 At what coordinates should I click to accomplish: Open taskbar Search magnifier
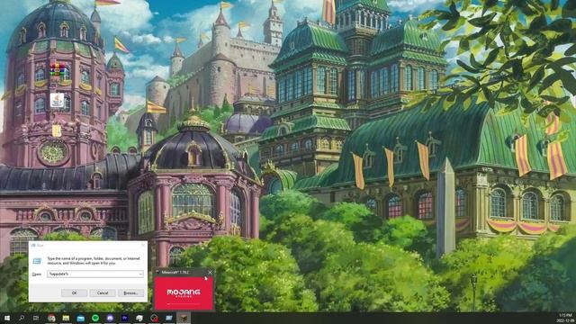coord(22,318)
